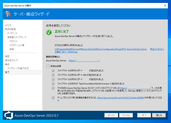This screenshot has width=171, height=123.
Task: Click the server wizard icon in header
Action: click(x=8, y=14)
